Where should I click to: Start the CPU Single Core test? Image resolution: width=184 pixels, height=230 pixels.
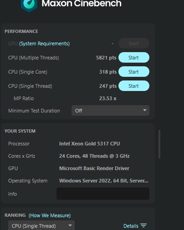point(134,72)
